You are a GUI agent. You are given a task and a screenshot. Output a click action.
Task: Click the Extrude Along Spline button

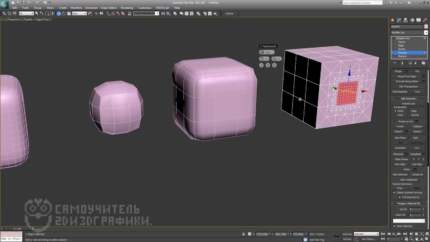406,81
